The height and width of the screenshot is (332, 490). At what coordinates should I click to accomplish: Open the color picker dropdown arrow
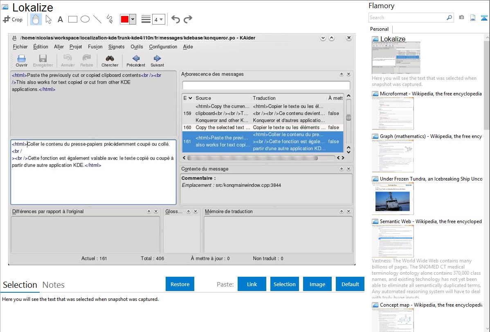(x=133, y=19)
